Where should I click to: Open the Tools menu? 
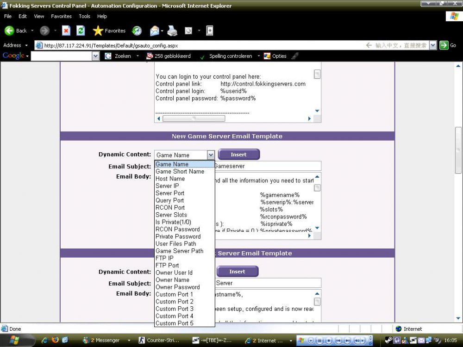84,16
